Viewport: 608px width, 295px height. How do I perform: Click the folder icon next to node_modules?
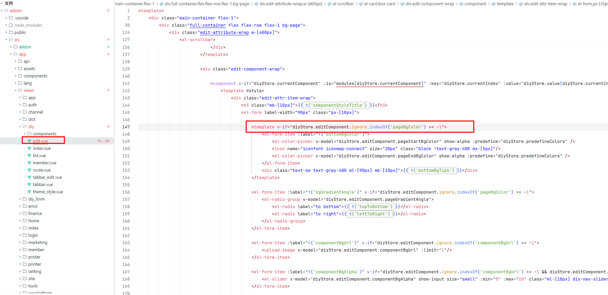point(11,25)
